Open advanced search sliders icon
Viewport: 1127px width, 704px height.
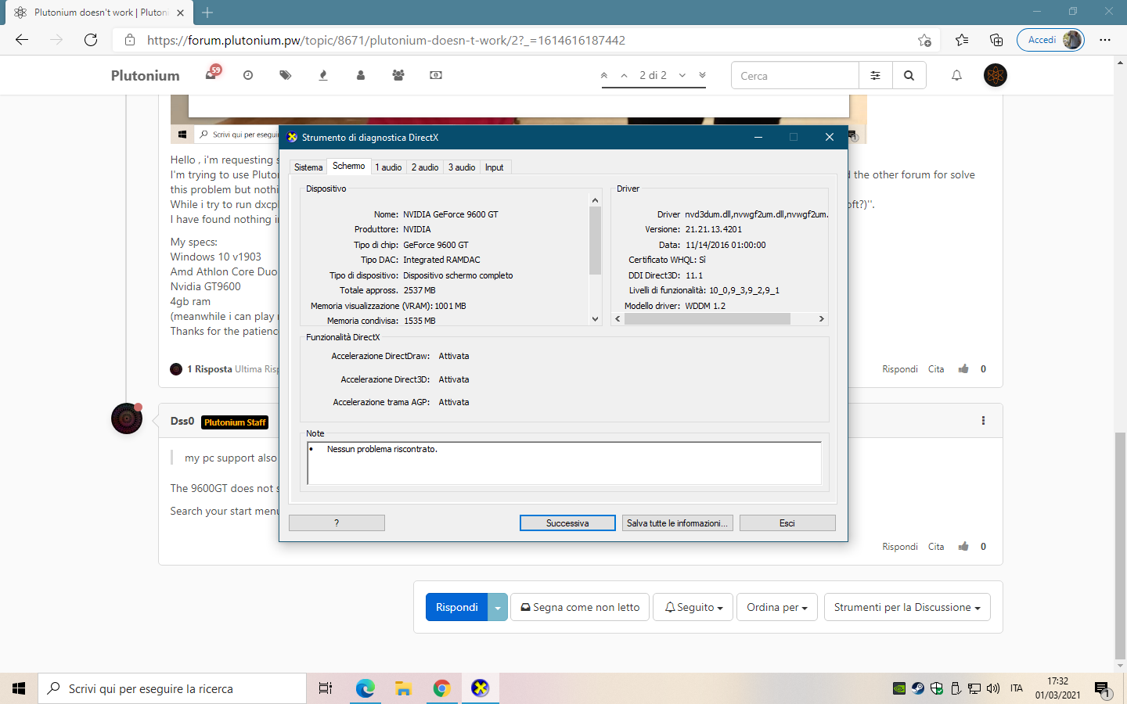[x=876, y=76]
